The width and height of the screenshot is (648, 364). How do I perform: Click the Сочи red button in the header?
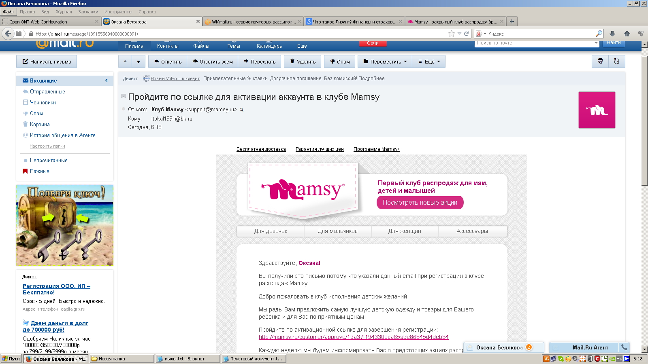[373, 43]
